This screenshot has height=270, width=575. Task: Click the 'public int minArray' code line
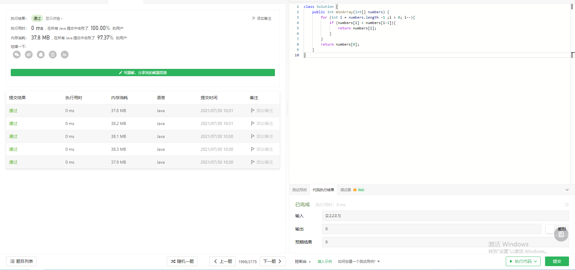[351, 12]
